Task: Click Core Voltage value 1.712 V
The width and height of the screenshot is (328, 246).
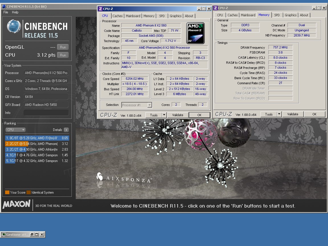Action: (x=171, y=41)
